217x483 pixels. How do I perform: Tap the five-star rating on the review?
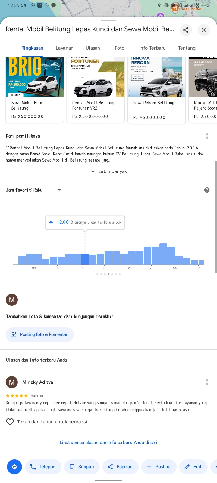(x=17, y=395)
